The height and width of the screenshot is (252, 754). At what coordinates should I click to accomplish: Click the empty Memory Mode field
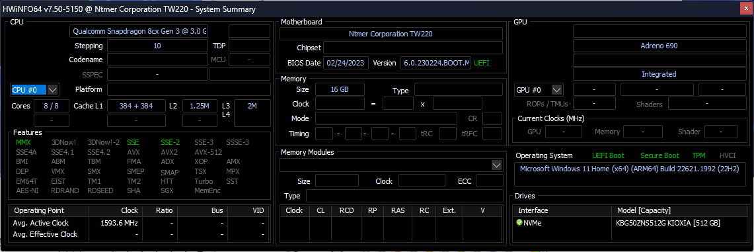[x=386, y=118]
